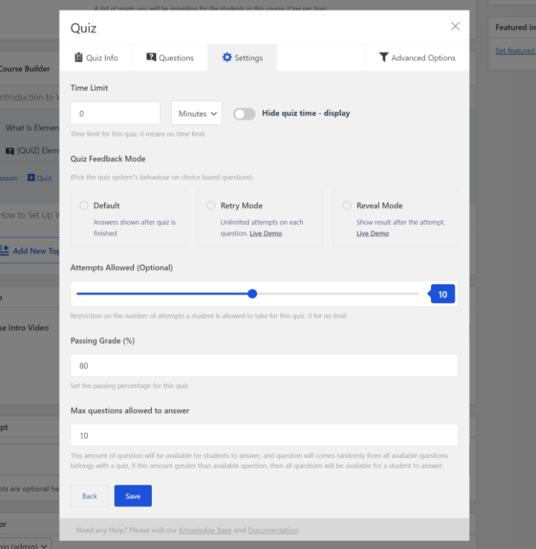Image resolution: width=536 pixels, height=549 pixels.
Task: Click the Quiz Info clipboard icon
Action: point(78,57)
